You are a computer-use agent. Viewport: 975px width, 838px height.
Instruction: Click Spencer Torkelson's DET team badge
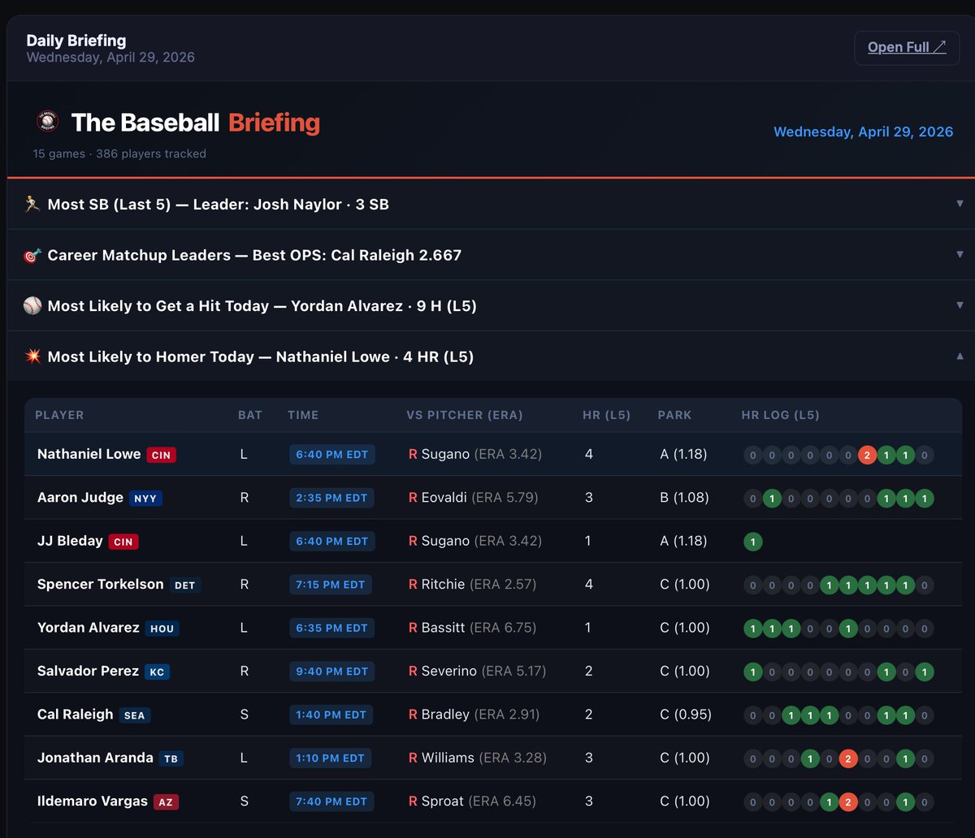point(184,585)
